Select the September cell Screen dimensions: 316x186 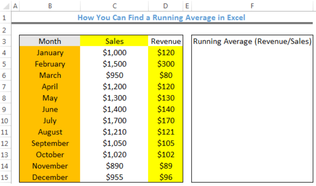click(50, 143)
